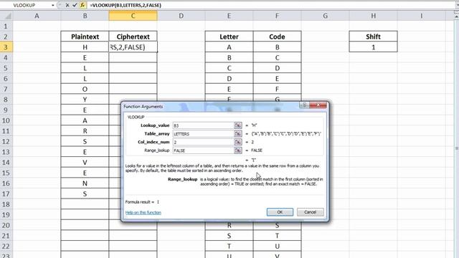Select column H header
The height and width of the screenshot is (258, 459).
click(373, 16)
